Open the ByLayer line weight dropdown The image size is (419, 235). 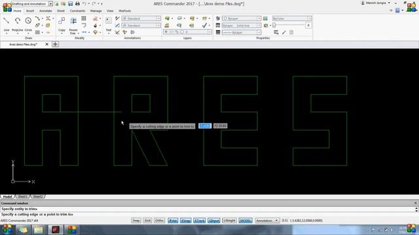click(x=259, y=32)
